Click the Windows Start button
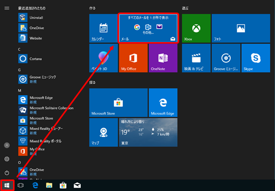The image size is (275, 191). pyautogui.click(x=7, y=185)
